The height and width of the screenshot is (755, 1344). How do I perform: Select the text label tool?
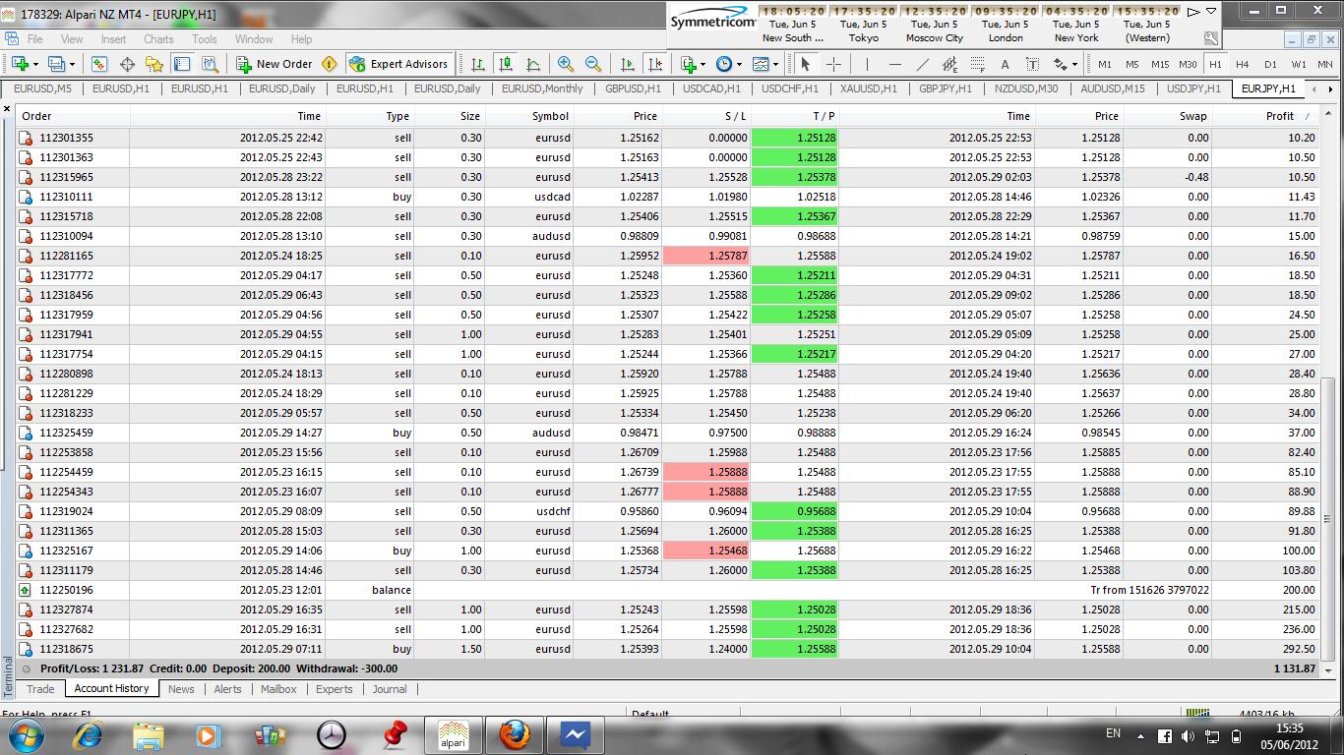1032,64
